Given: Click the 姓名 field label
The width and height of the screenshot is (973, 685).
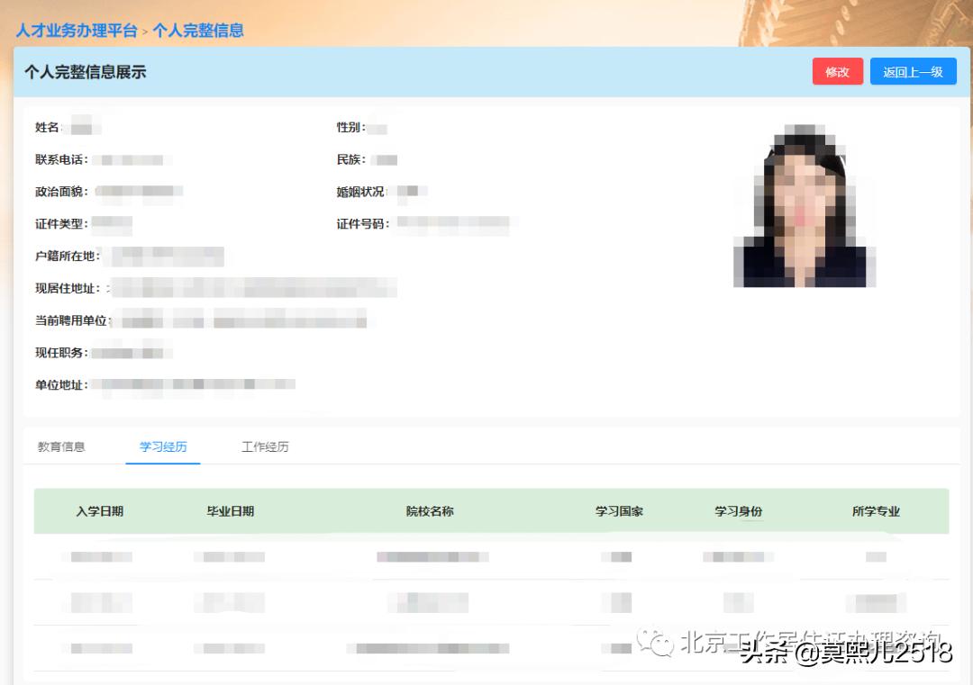Looking at the screenshot, I should click(49, 127).
